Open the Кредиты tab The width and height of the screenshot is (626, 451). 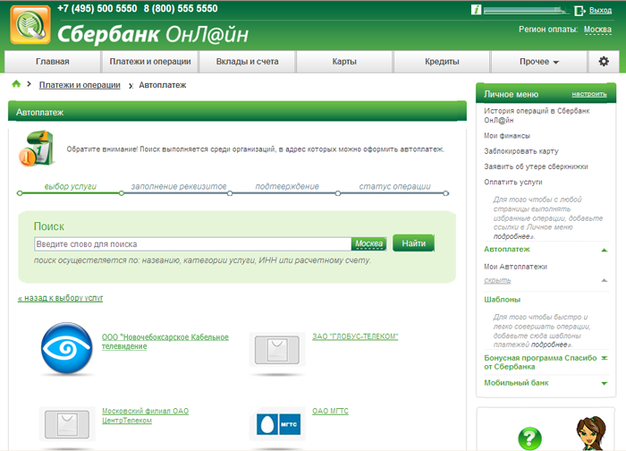pyautogui.click(x=442, y=62)
